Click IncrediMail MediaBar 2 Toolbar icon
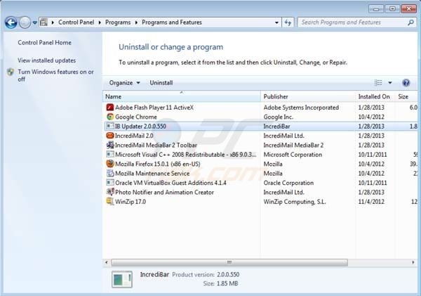The height and width of the screenshot is (296, 421). coord(110,145)
